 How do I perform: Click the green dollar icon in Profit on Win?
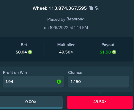[59, 82]
